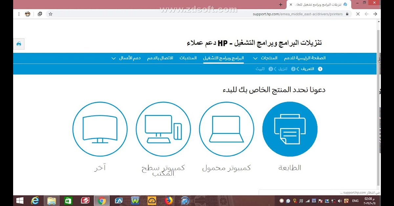Open دعم الأعمال nav item
Viewport: 394px width, 206px height.
(x=130, y=58)
